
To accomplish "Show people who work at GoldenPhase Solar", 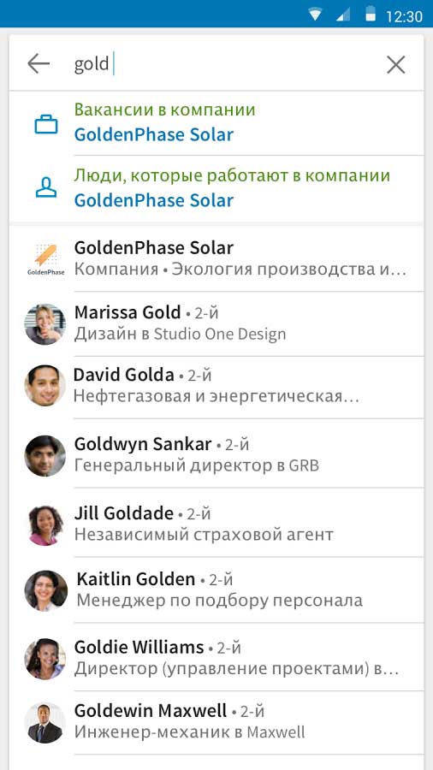I will tap(216, 188).
